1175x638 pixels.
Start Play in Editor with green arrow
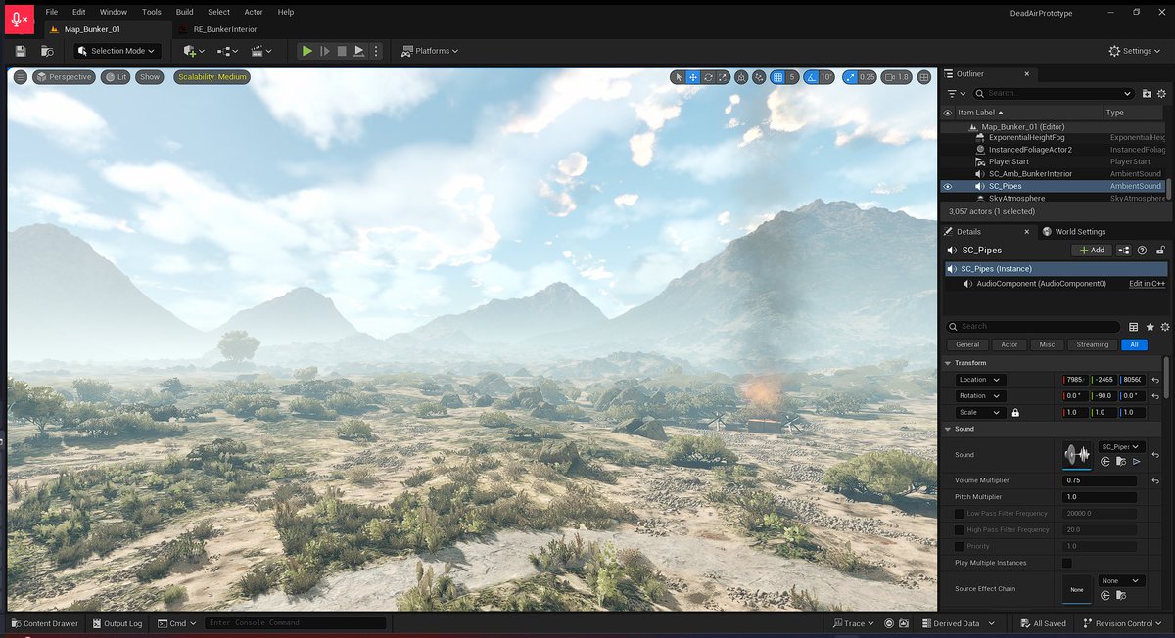[306, 51]
